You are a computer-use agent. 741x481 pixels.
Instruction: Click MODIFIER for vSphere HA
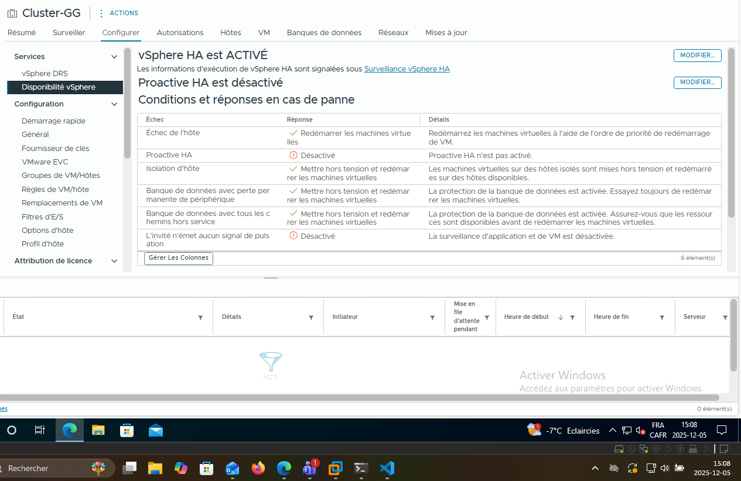click(x=697, y=56)
